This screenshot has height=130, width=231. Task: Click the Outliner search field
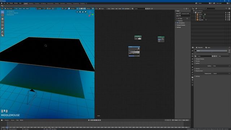pos(210,9)
